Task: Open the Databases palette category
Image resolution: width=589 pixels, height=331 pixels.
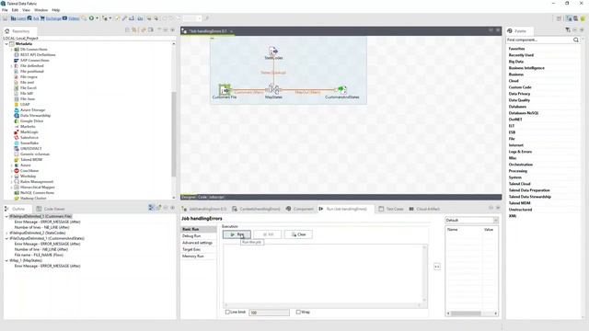Action: [x=517, y=107]
